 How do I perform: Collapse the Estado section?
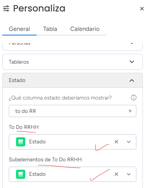[132, 80]
